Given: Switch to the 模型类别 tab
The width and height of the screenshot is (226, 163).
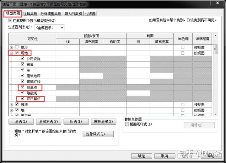Looking at the screenshot, I should [13, 13].
